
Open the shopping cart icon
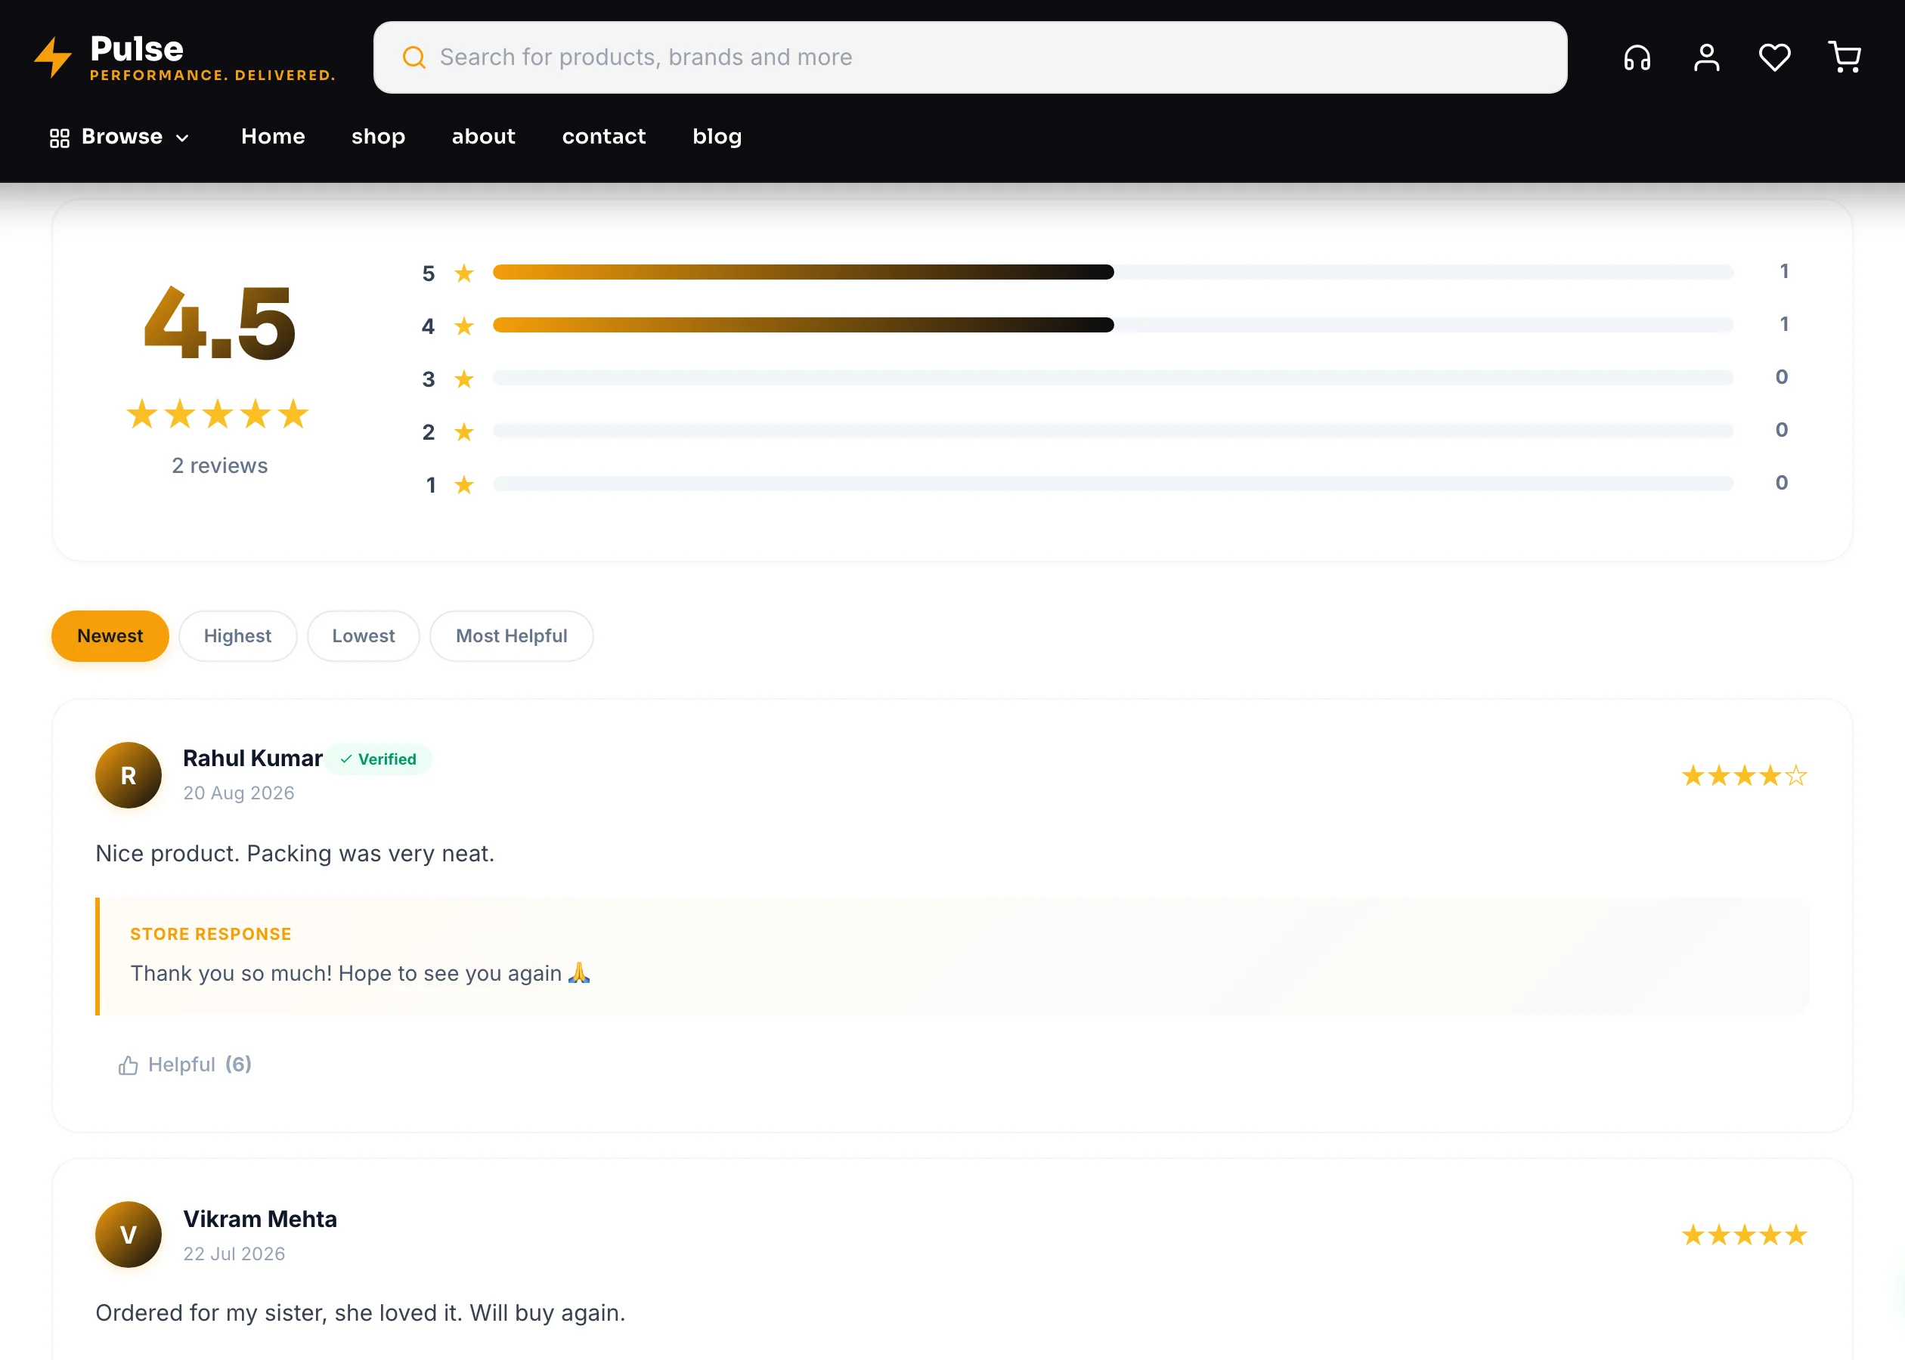(1845, 57)
